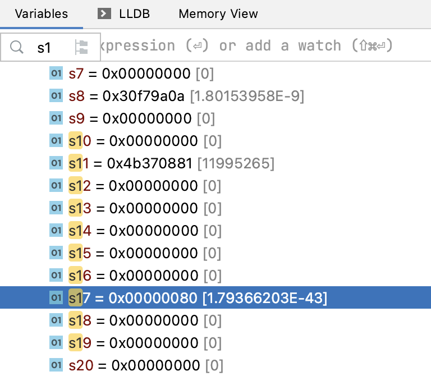Switch to the Variables tab
Screen dimensions: 431x376
[x=41, y=13]
